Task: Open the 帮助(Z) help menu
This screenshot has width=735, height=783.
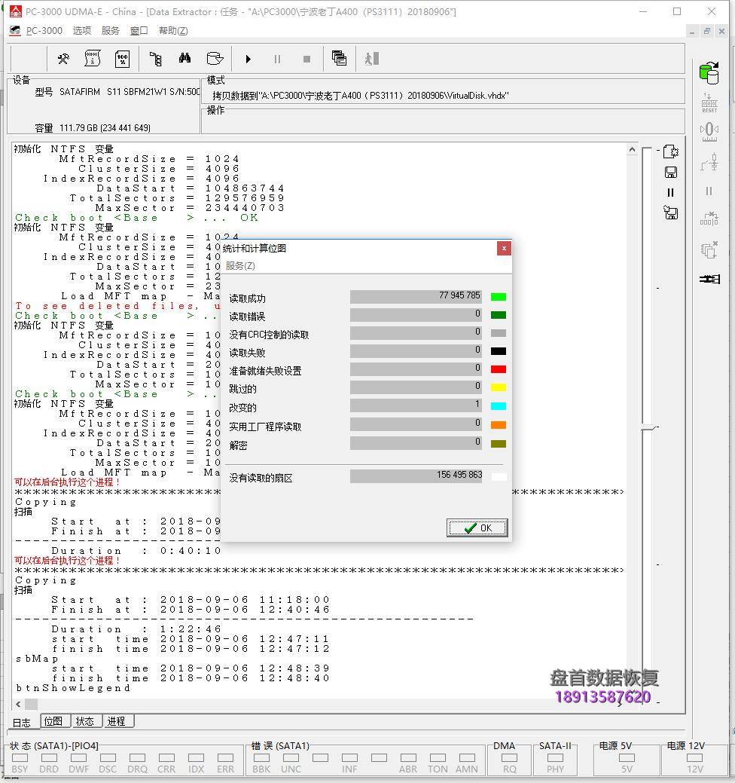Action: (x=173, y=31)
